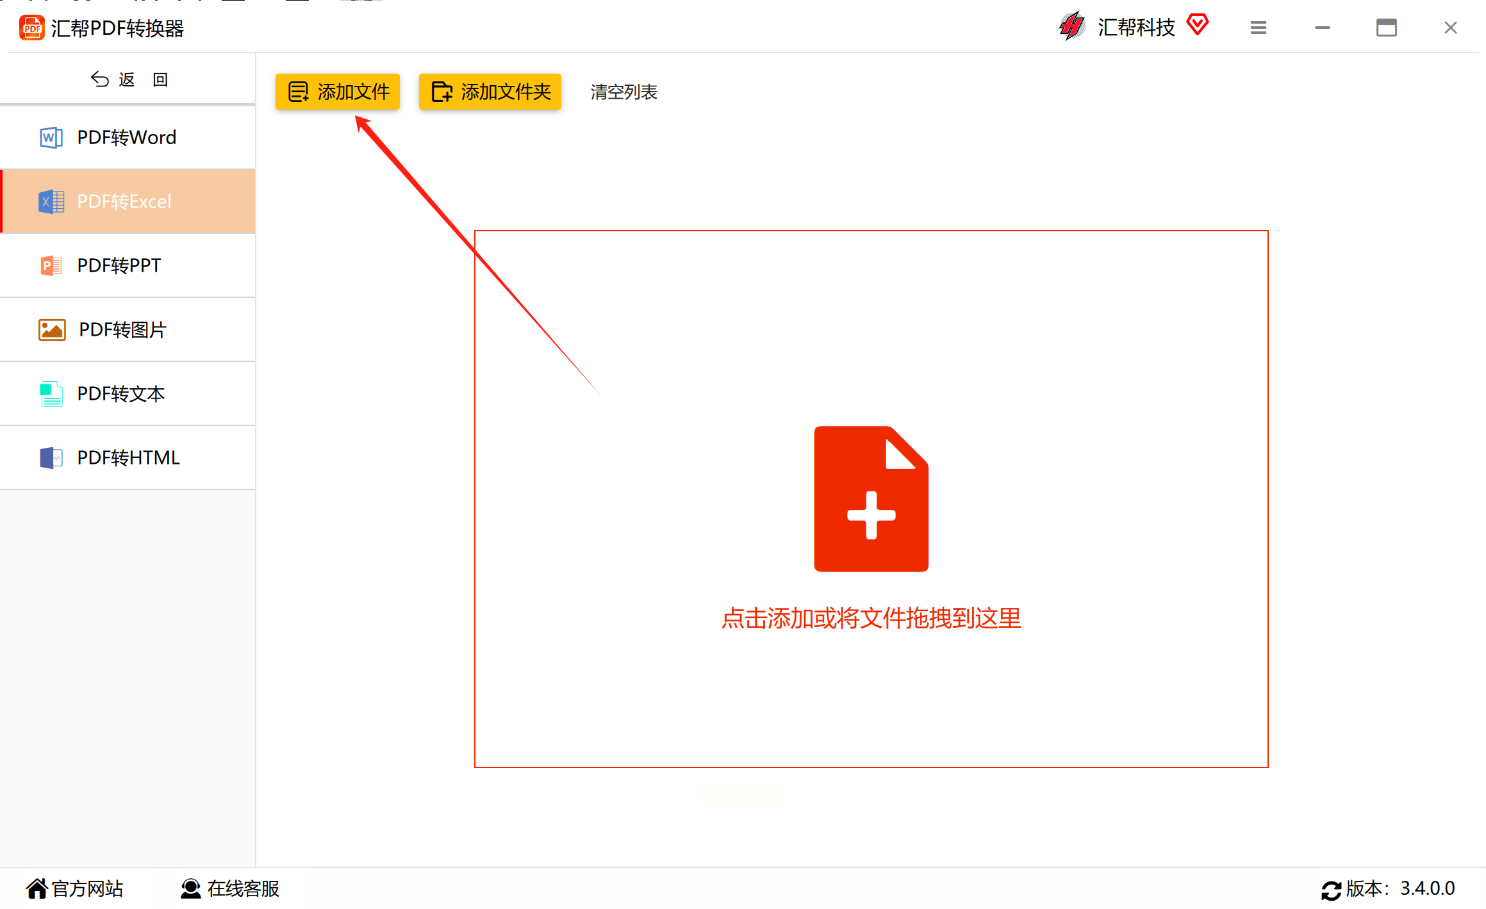Click the picture icon beside PDF转图片
This screenshot has height=909, width=1486.
point(52,330)
